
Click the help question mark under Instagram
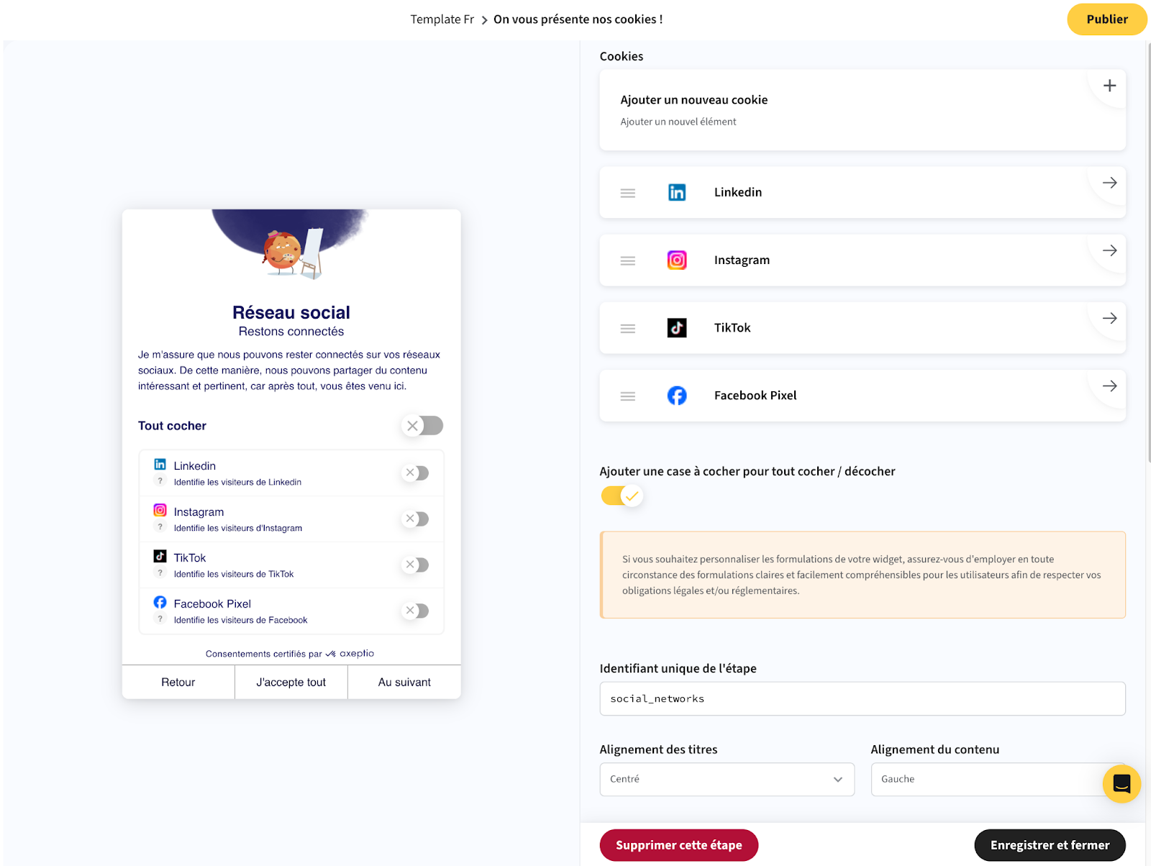coord(160,527)
